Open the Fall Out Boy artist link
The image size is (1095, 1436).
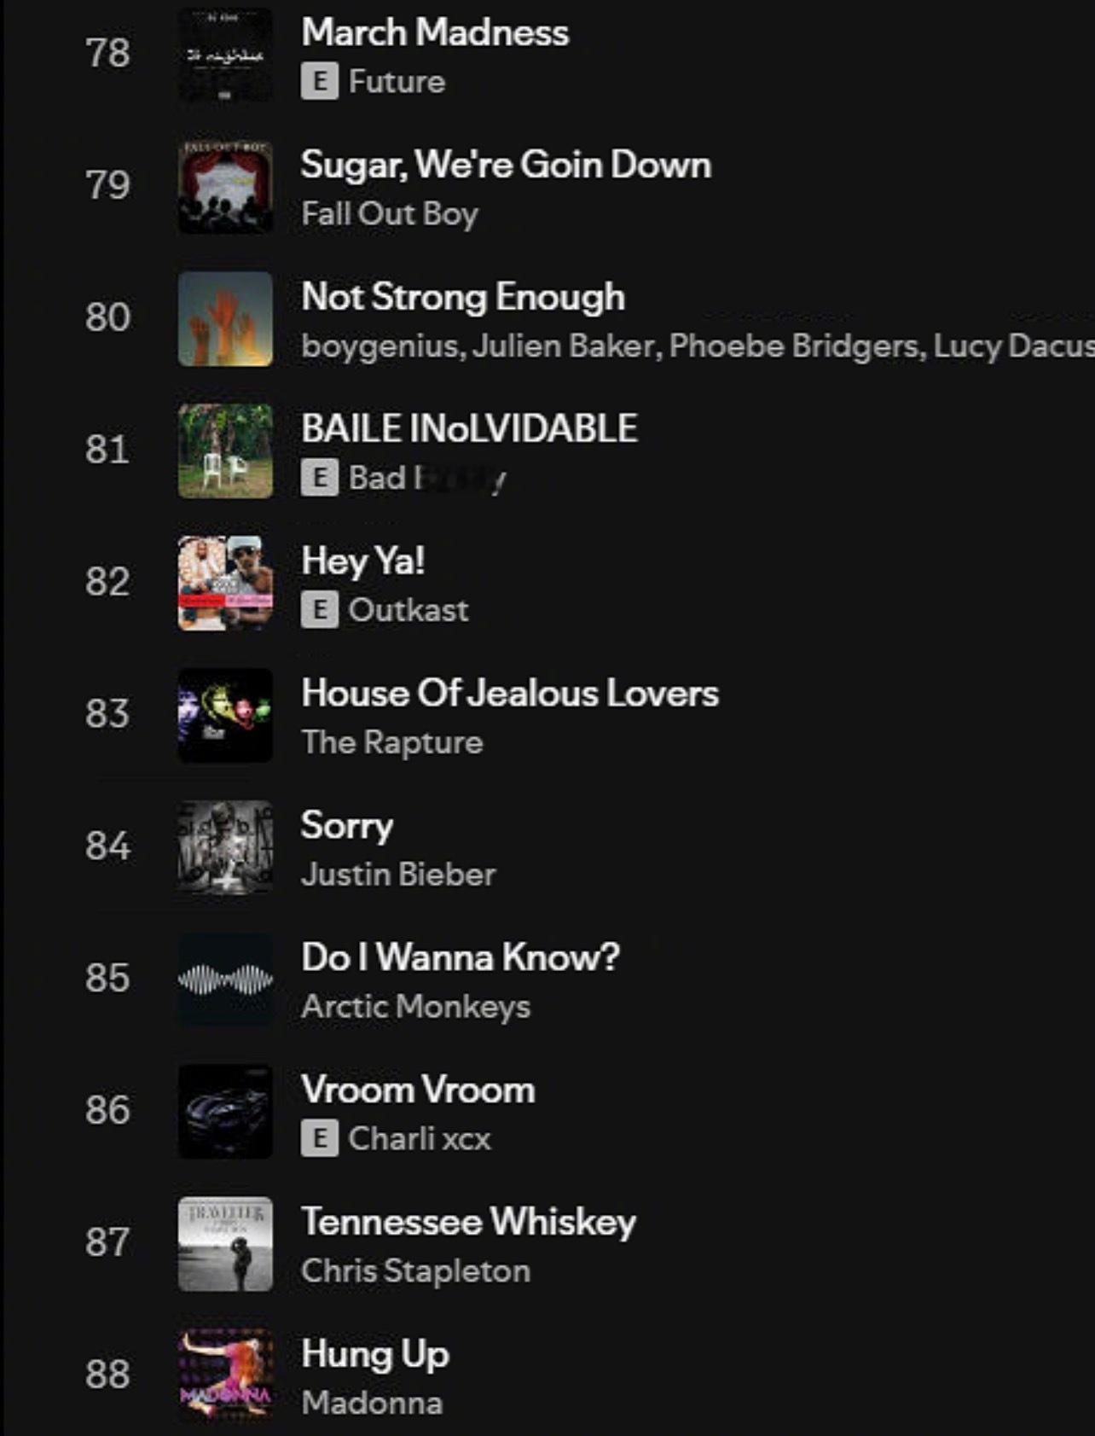click(x=390, y=213)
